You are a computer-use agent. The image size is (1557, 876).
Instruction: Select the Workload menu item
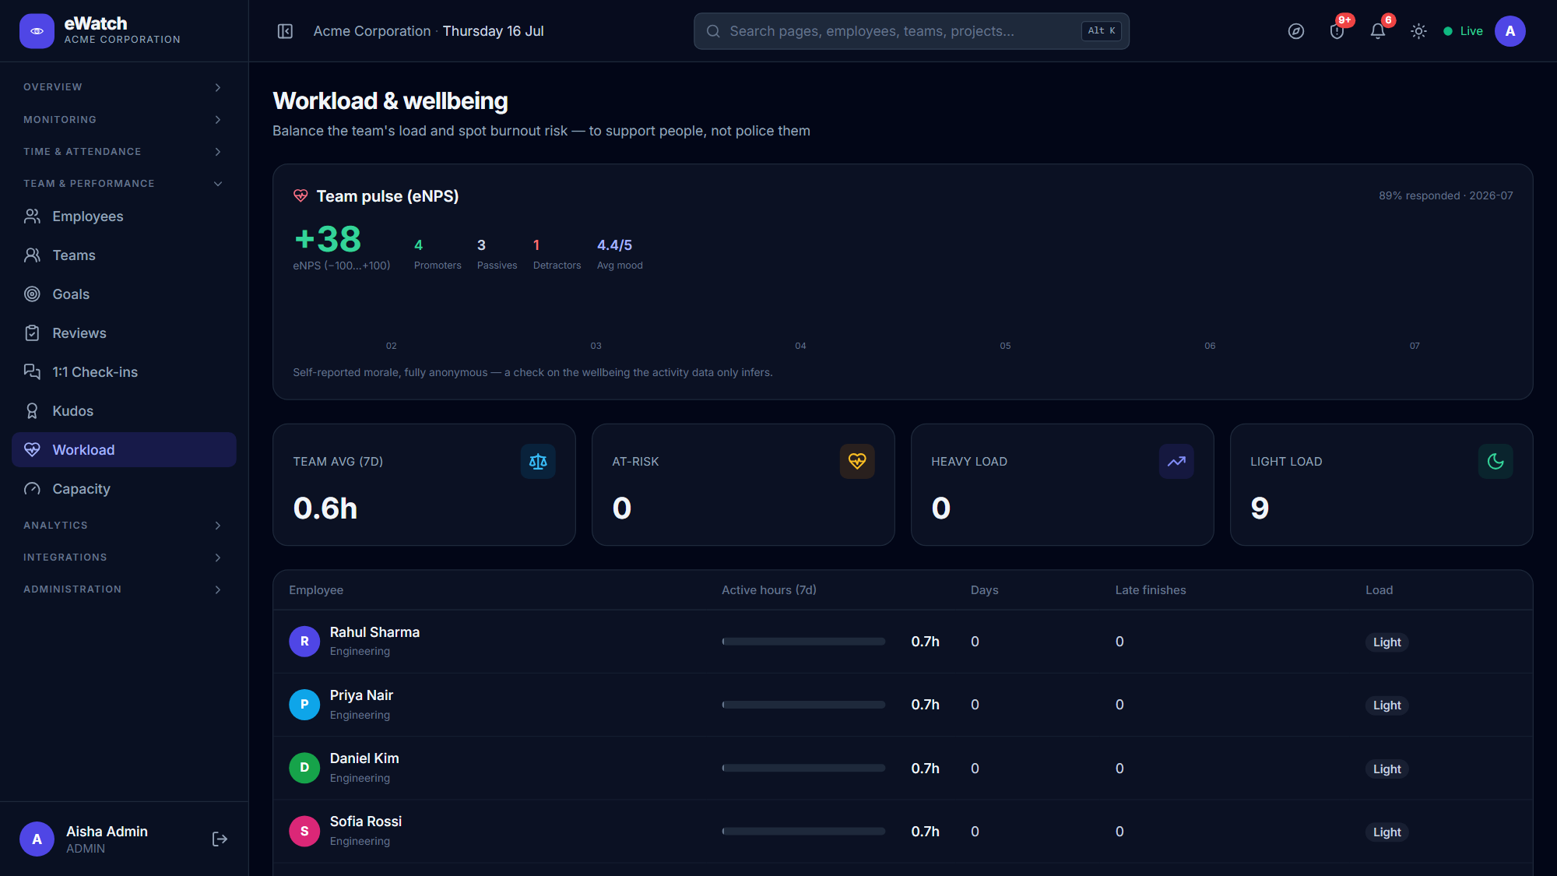point(124,450)
